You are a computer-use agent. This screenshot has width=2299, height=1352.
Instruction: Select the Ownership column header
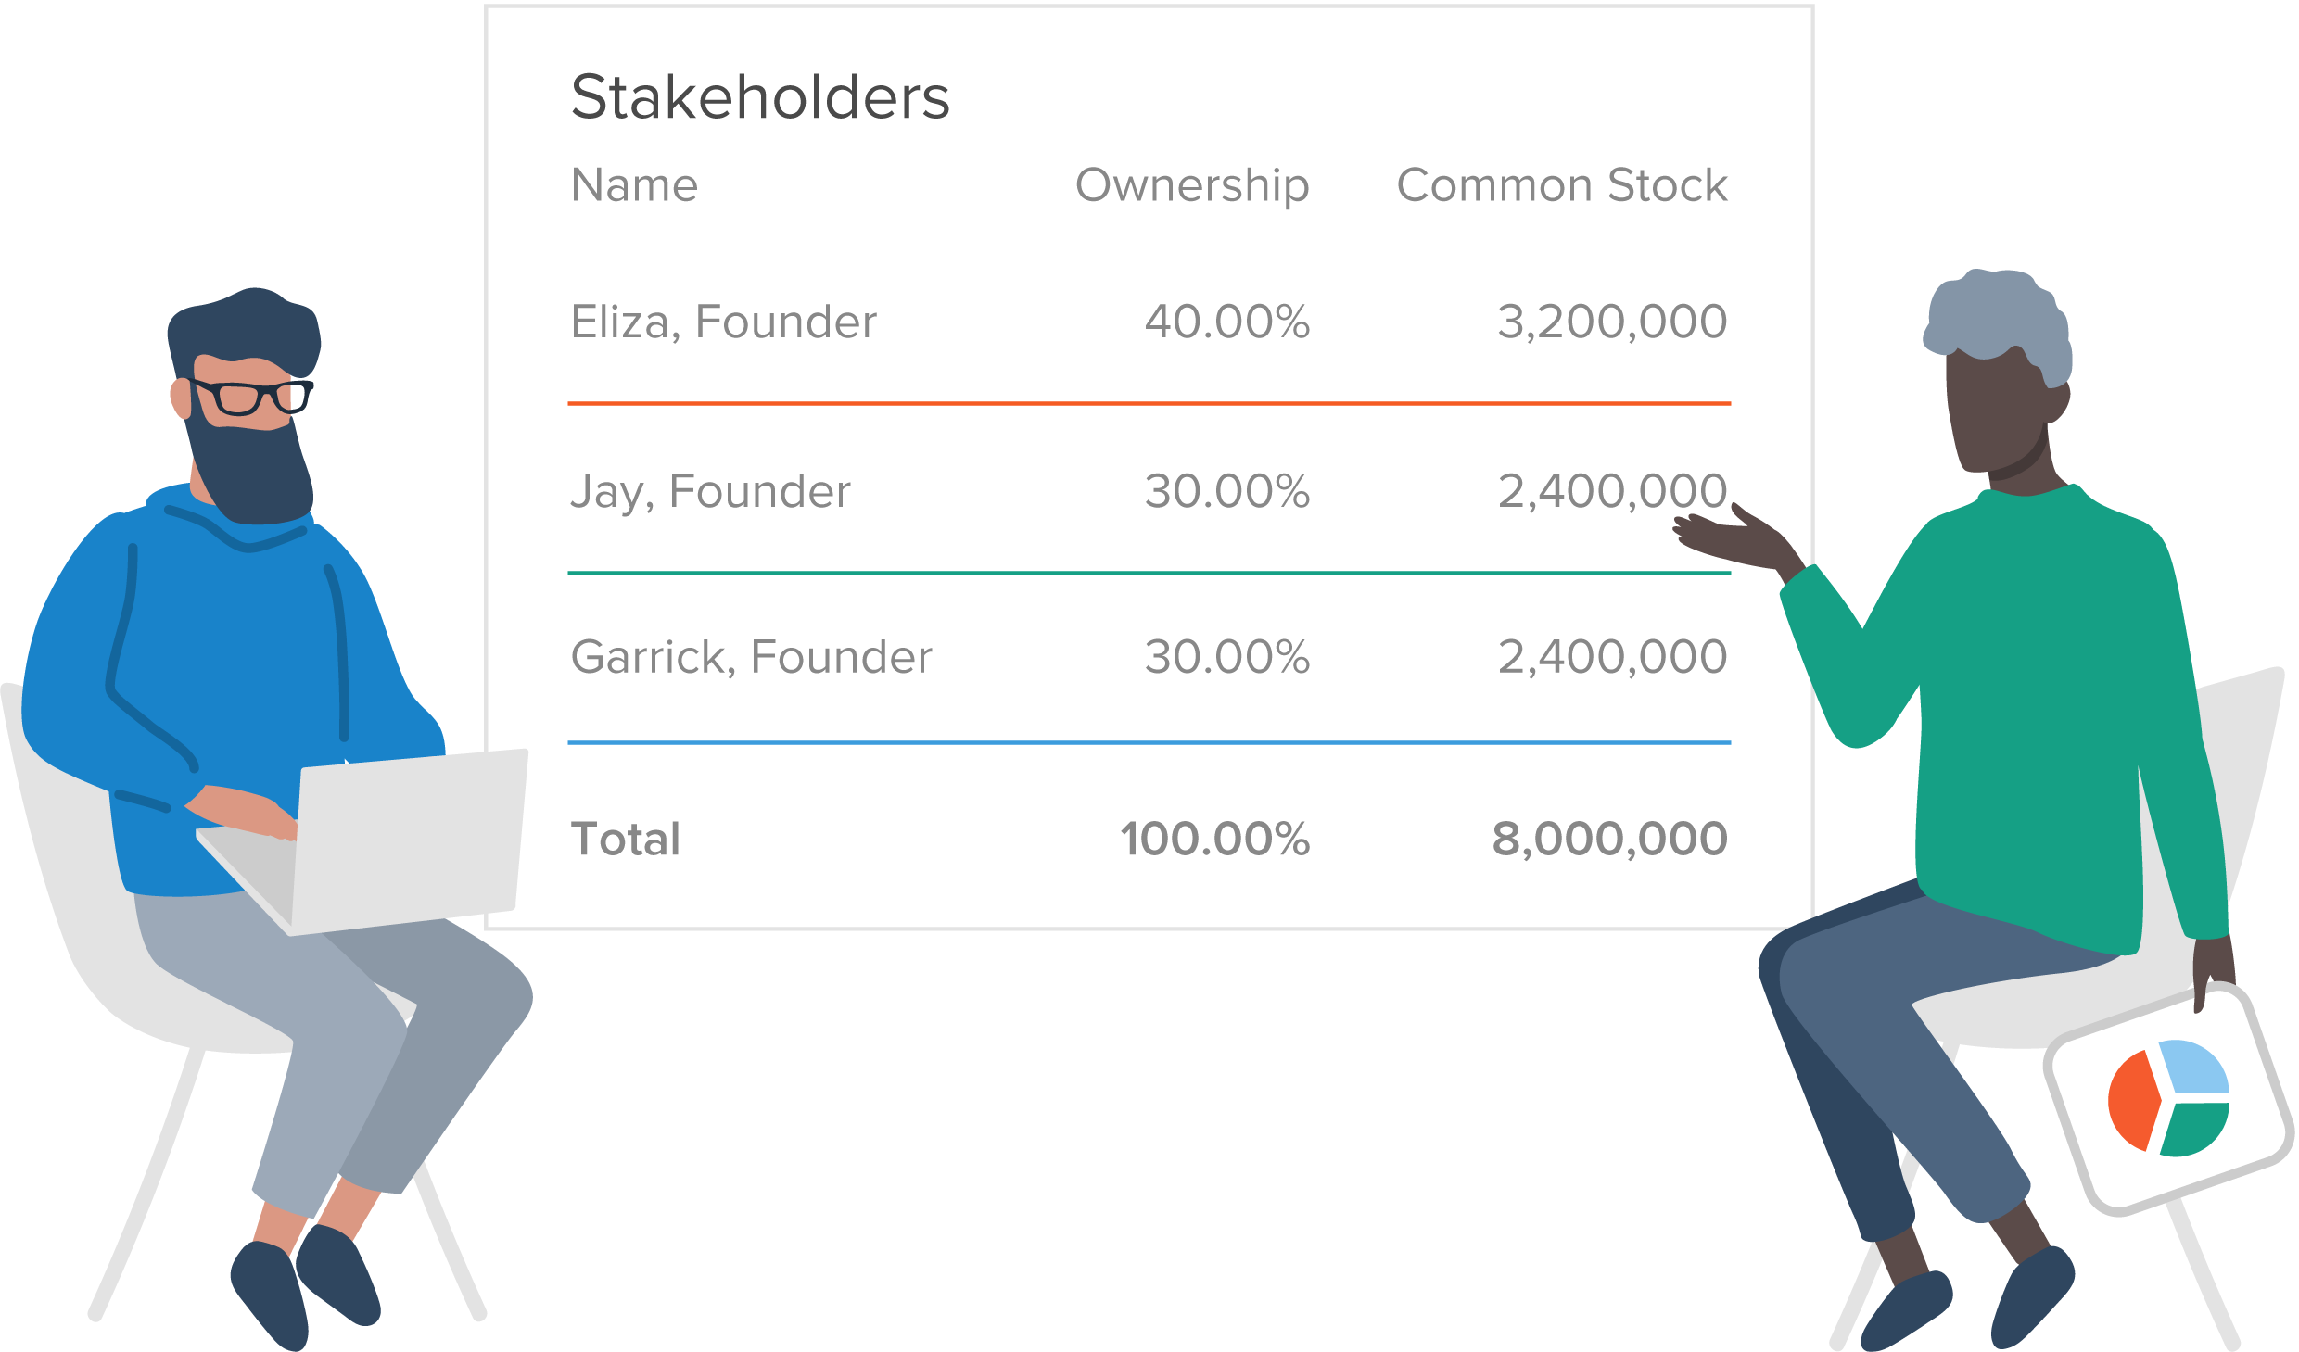(x=1192, y=187)
